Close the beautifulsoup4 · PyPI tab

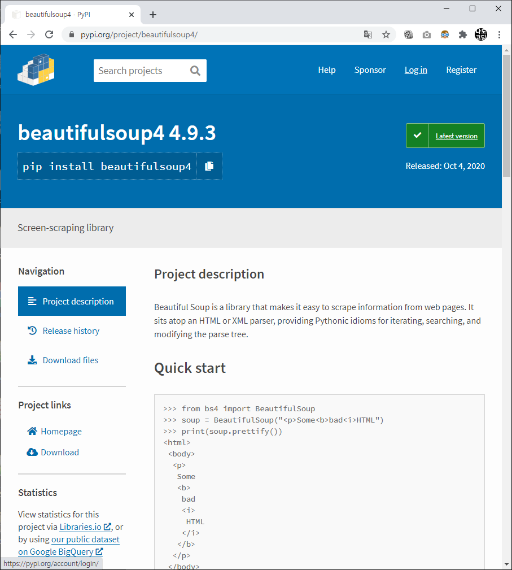[x=132, y=15]
